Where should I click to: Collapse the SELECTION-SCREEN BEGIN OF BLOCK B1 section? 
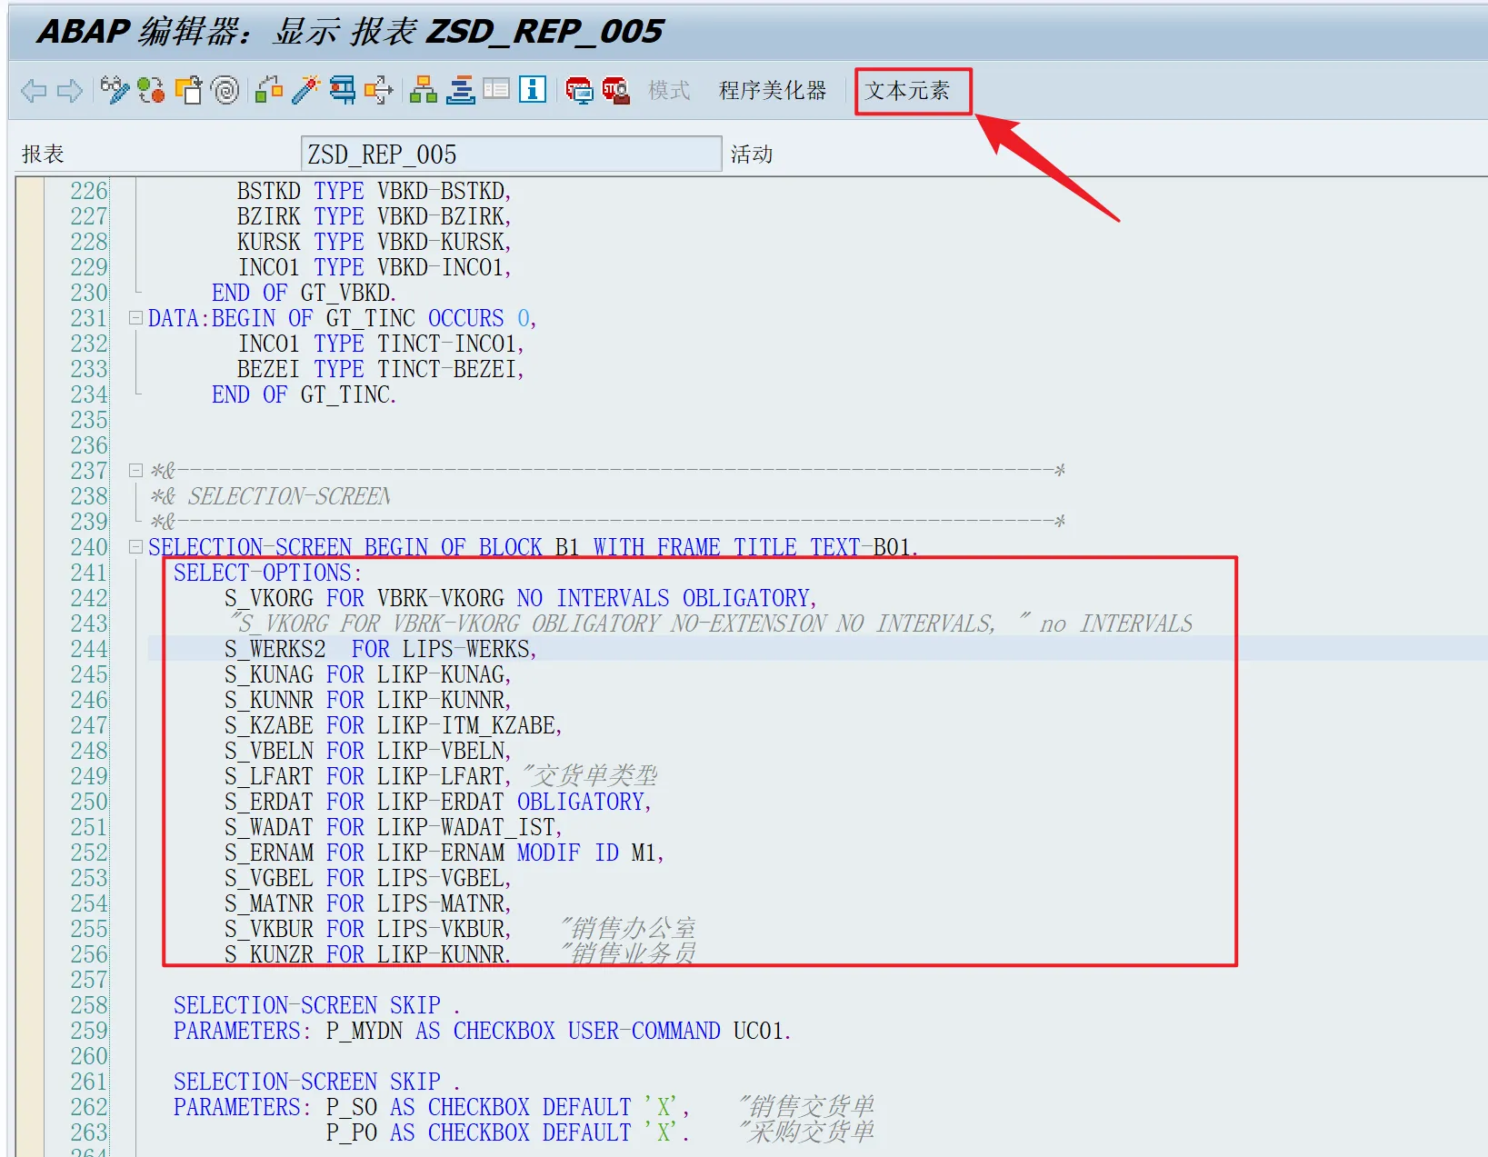pyautogui.click(x=135, y=547)
